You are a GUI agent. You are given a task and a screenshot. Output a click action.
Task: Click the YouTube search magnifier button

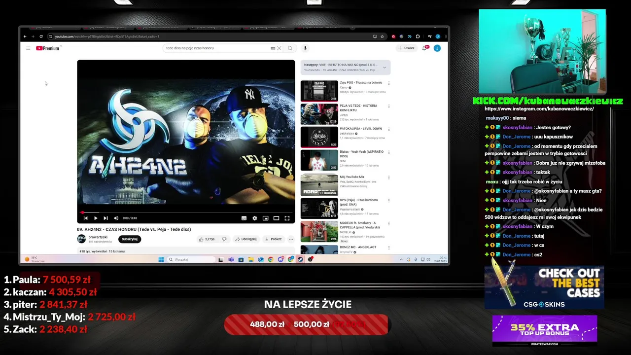[290, 48]
